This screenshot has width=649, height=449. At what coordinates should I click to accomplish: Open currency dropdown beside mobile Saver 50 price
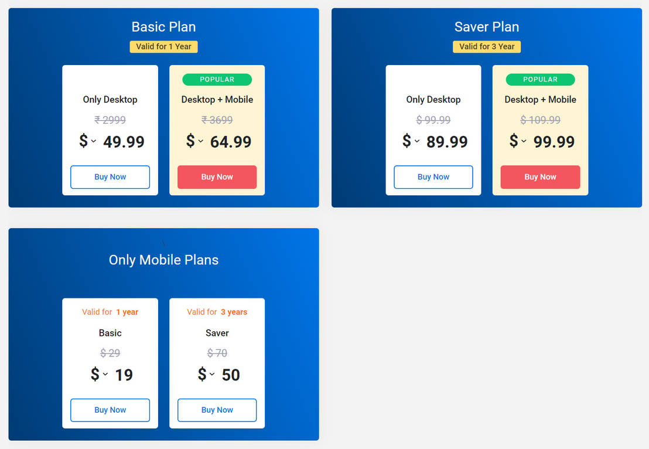(212, 375)
